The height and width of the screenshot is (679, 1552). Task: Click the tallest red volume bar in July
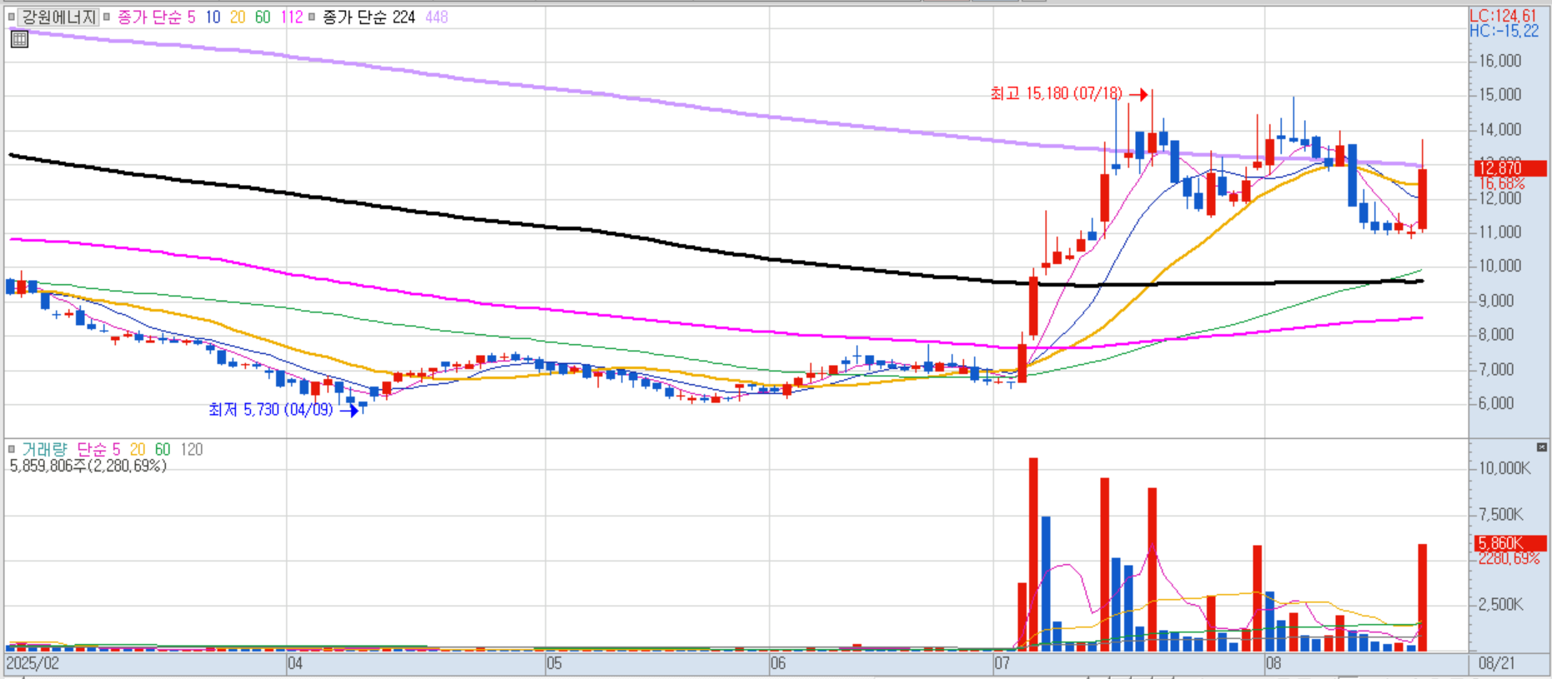1033,554
